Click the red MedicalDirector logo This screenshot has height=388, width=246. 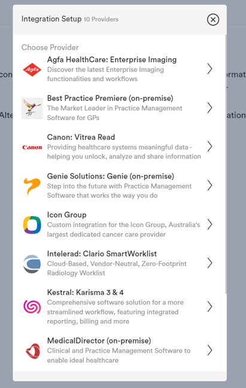click(x=33, y=351)
